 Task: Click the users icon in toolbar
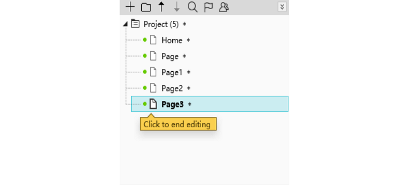(x=224, y=7)
